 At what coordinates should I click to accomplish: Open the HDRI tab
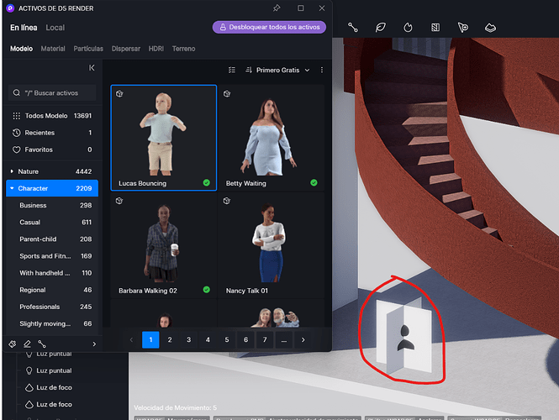tap(156, 49)
